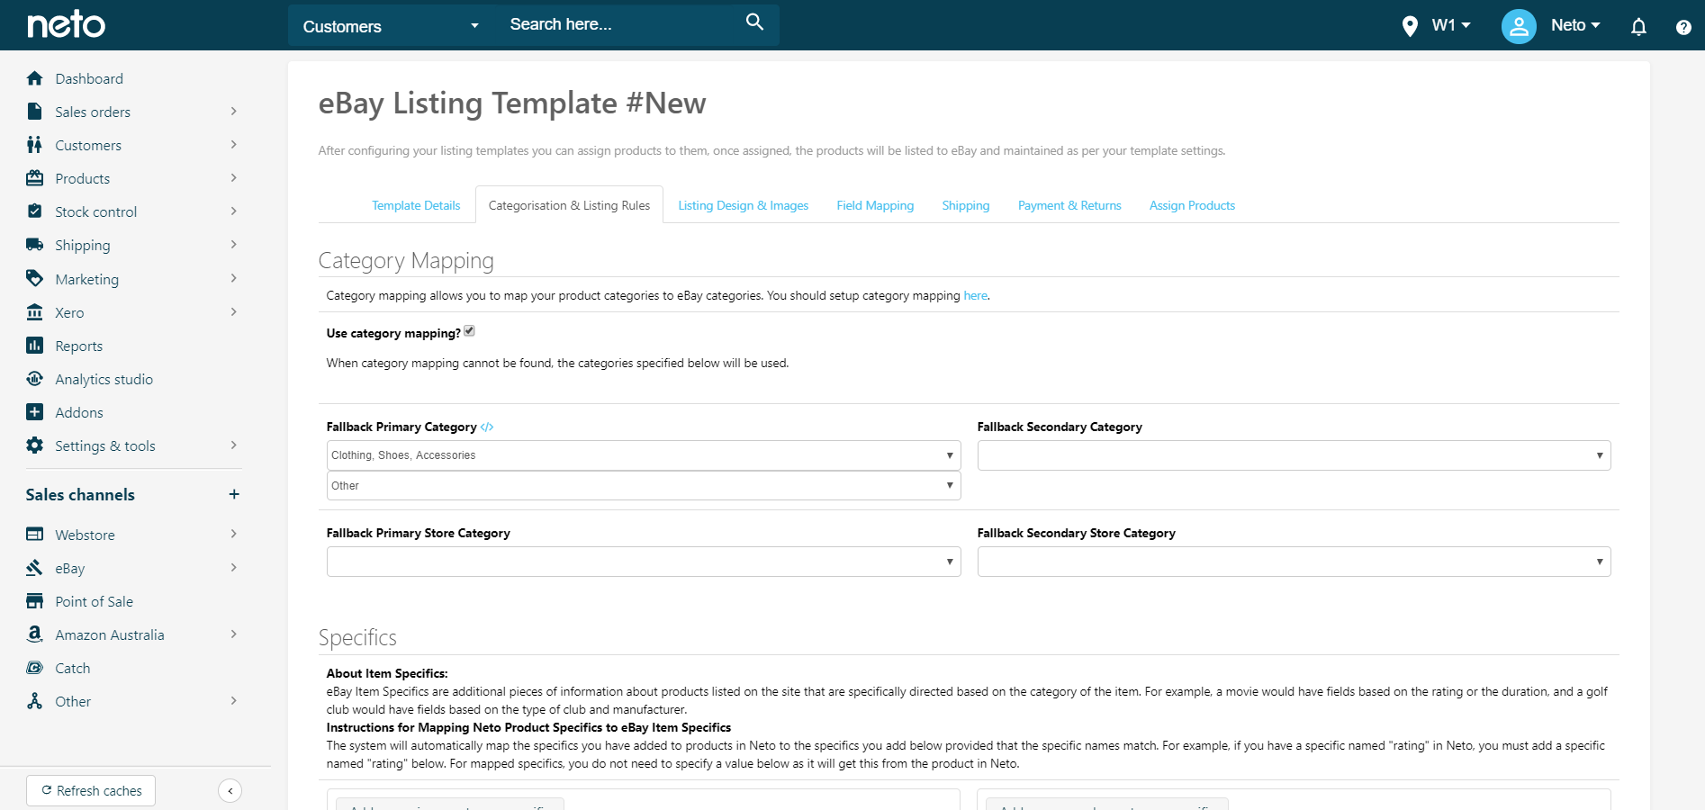Screen dimensions: 1705x810
Task: Open Fallback Primary Store Category dropdown
Action: [644, 562]
